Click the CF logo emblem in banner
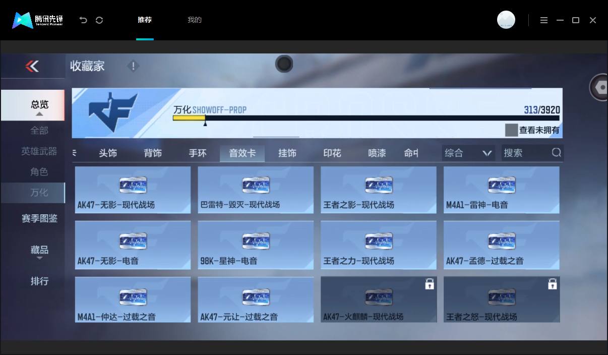Screen dimensions: 608x355 tap(113, 112)
